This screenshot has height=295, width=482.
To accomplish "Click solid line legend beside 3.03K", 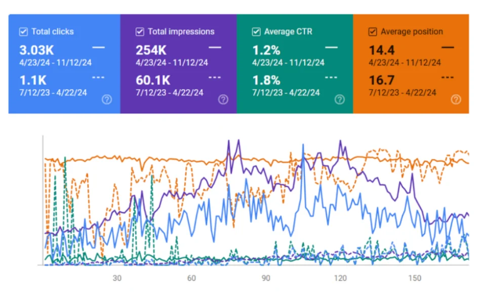I will pos(98,48).
